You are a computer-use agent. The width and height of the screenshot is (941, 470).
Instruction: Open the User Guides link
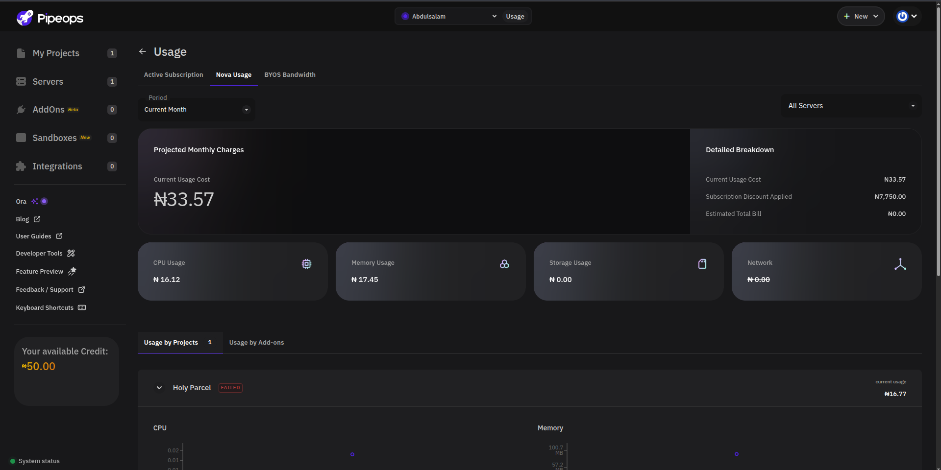pos(39,236)
